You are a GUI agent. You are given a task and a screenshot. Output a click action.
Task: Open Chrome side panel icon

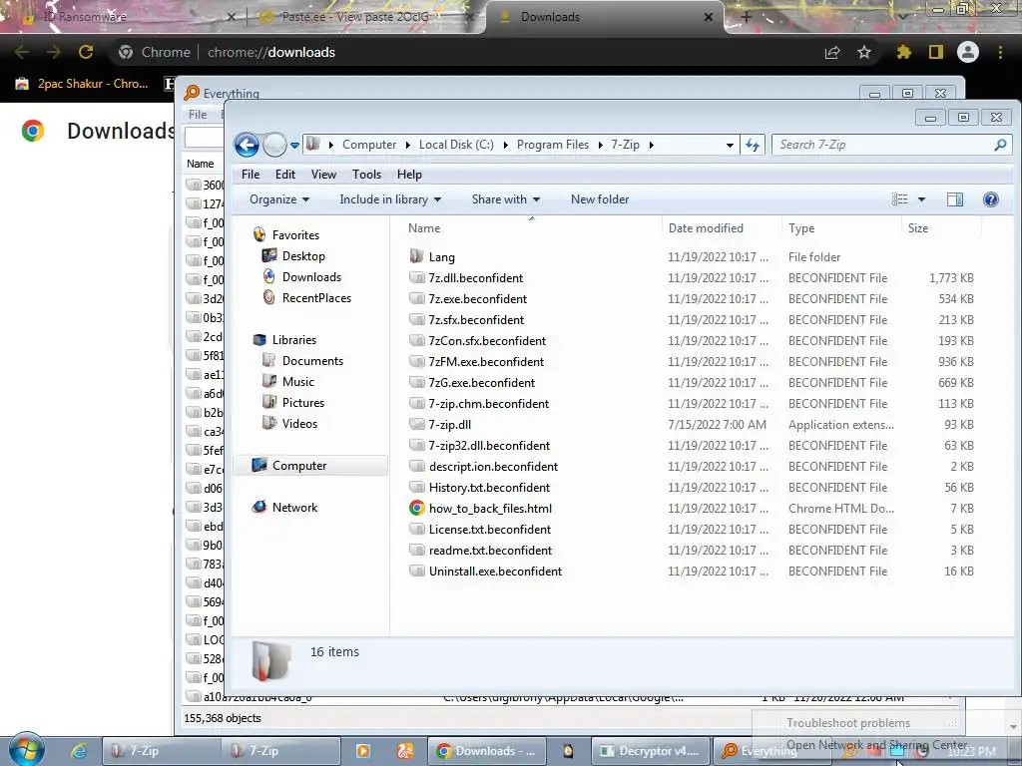(x=936, y=52)
